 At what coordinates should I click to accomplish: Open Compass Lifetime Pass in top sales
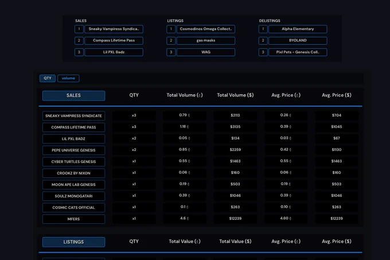click(x=114, y=41)
